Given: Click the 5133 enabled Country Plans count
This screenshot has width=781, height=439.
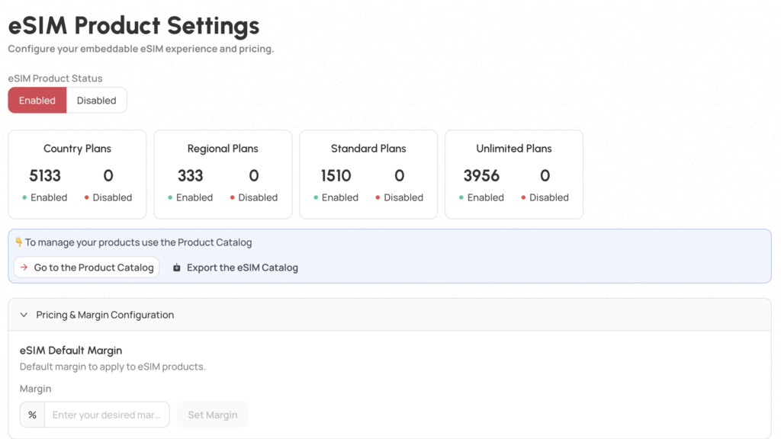Looking at the screenshot, I should (45, 176).
